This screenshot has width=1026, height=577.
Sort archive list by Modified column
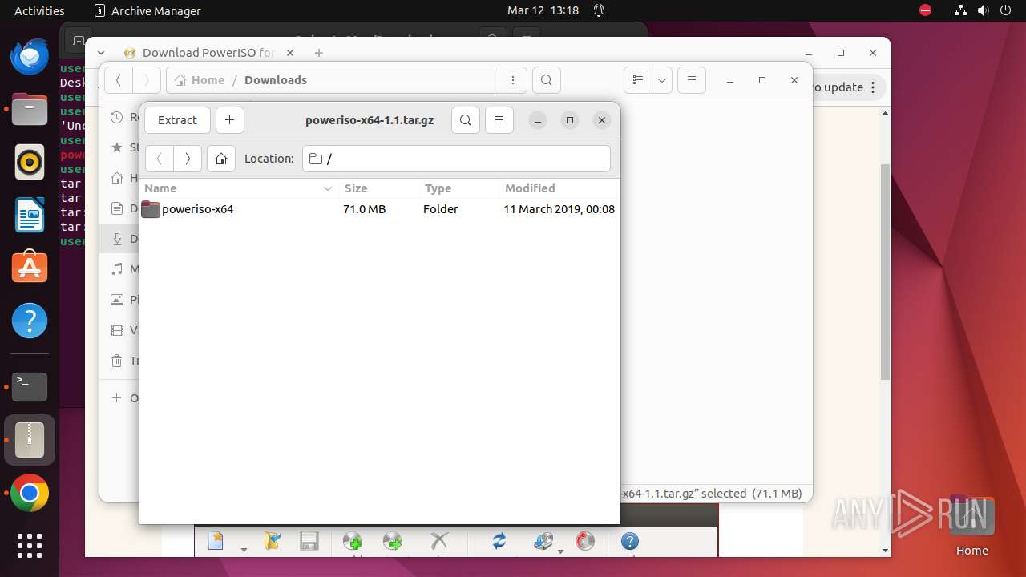(558, 188)
